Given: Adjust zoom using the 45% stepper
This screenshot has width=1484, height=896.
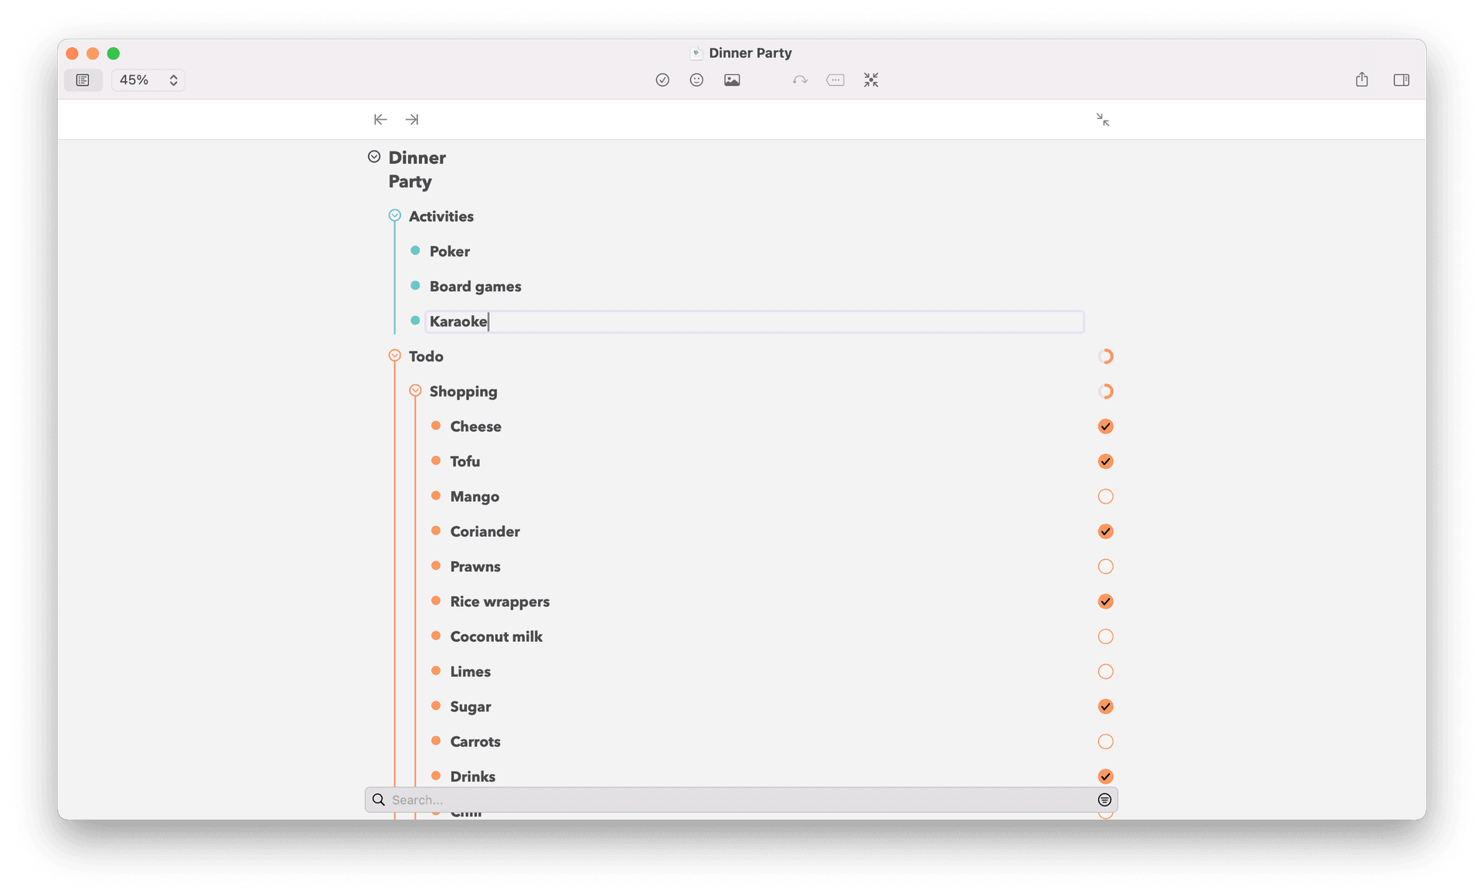Looking at the screenshot, I should click(x=173, y=80).
